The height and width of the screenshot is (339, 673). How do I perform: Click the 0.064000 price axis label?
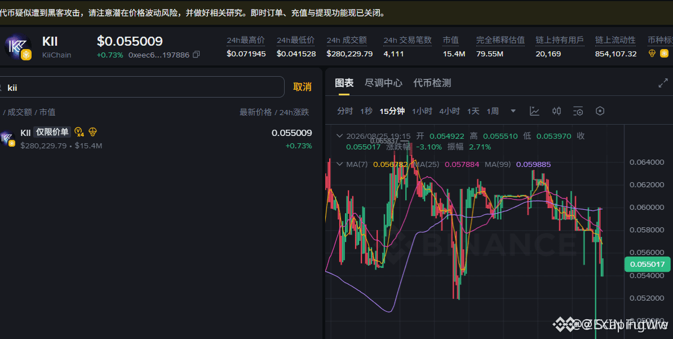[647, 162]
